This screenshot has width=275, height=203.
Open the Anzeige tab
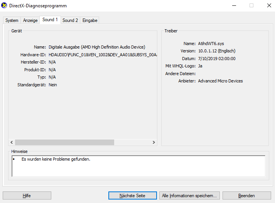pyautogui.click(x=30, y=20)
